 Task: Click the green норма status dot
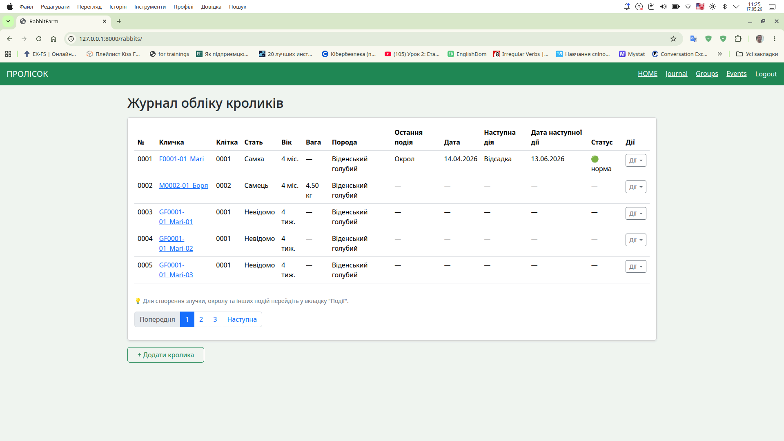(x=595, y=159)
